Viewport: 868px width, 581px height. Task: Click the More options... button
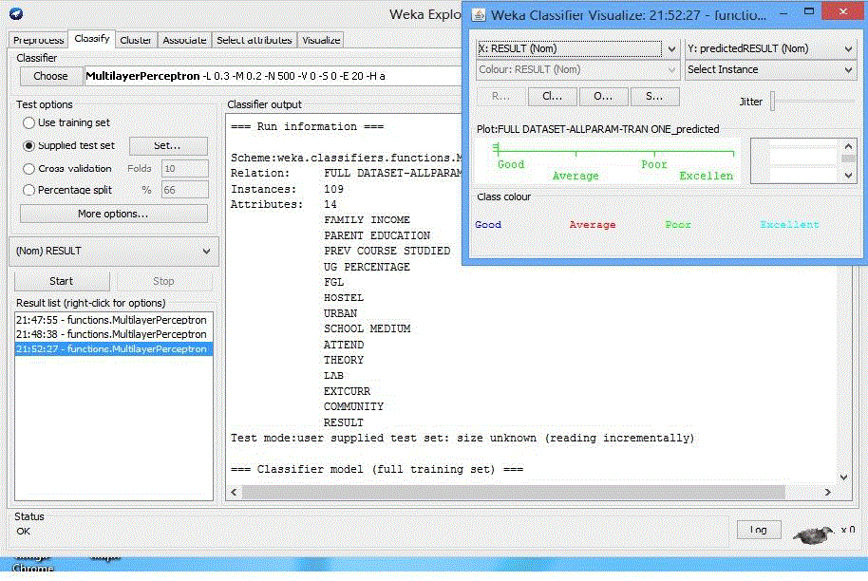pos(113,214)
